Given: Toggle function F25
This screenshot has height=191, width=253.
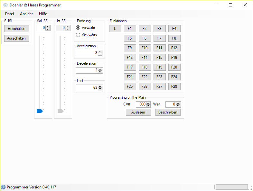Looking at the screenshot, I should point(130,86).
